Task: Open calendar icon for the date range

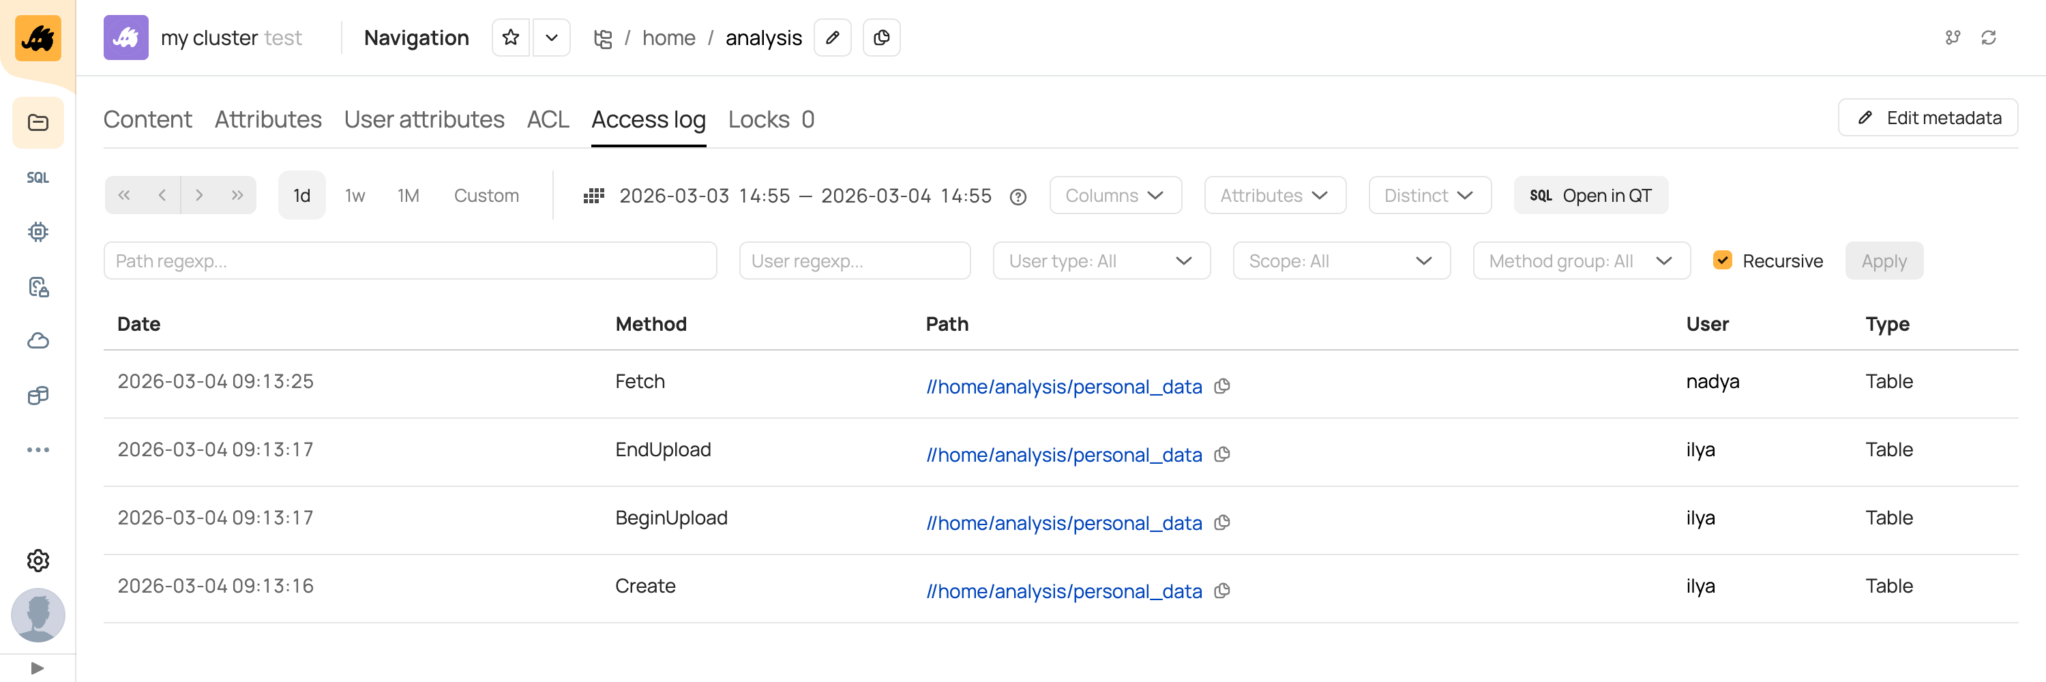Action: (594, 195)
